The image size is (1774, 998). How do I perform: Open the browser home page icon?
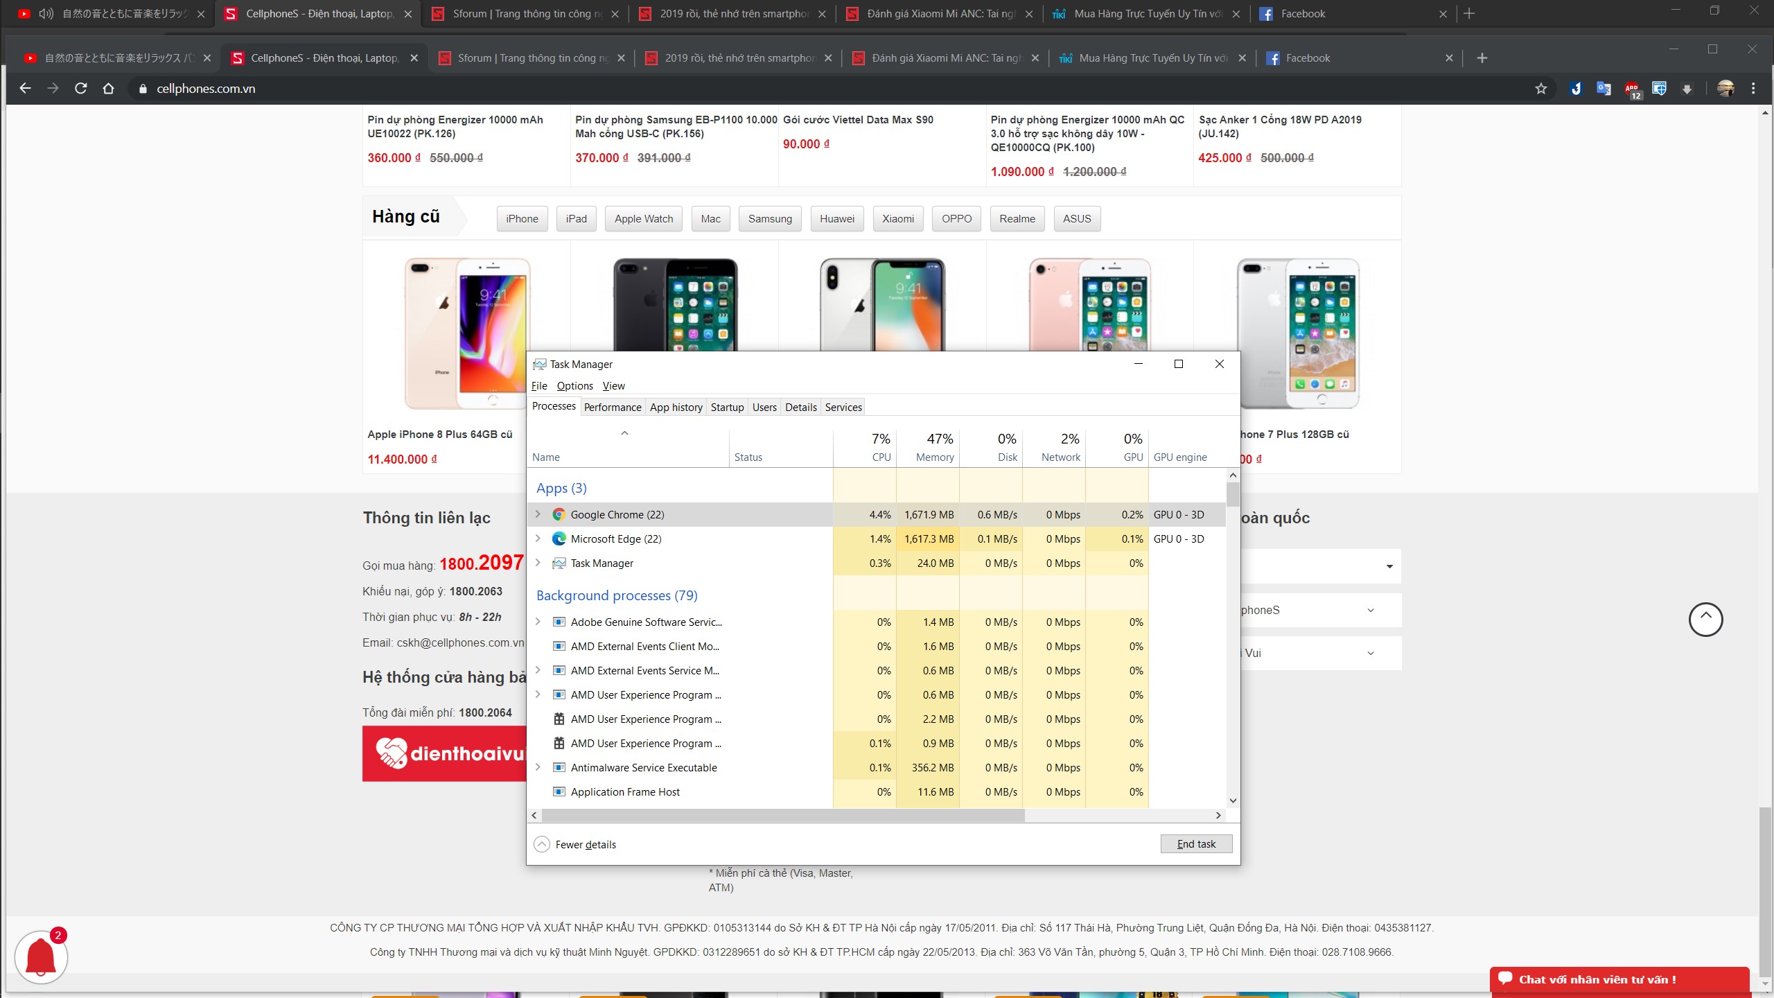[x=109, y=89]
